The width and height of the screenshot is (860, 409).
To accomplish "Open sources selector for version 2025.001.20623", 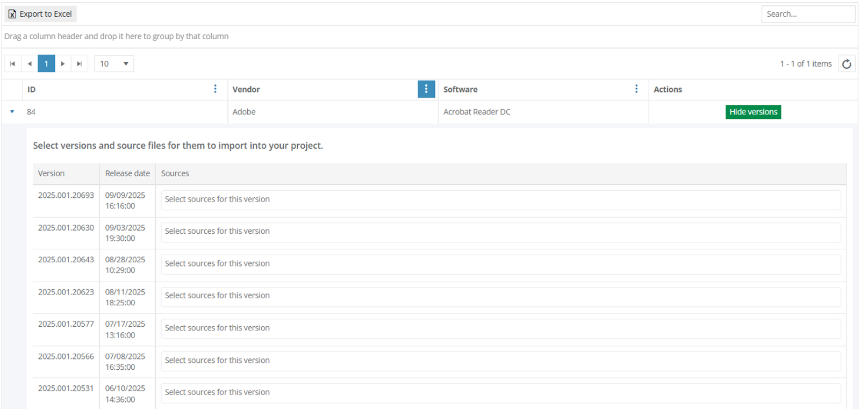I will [x=500, y=297].
